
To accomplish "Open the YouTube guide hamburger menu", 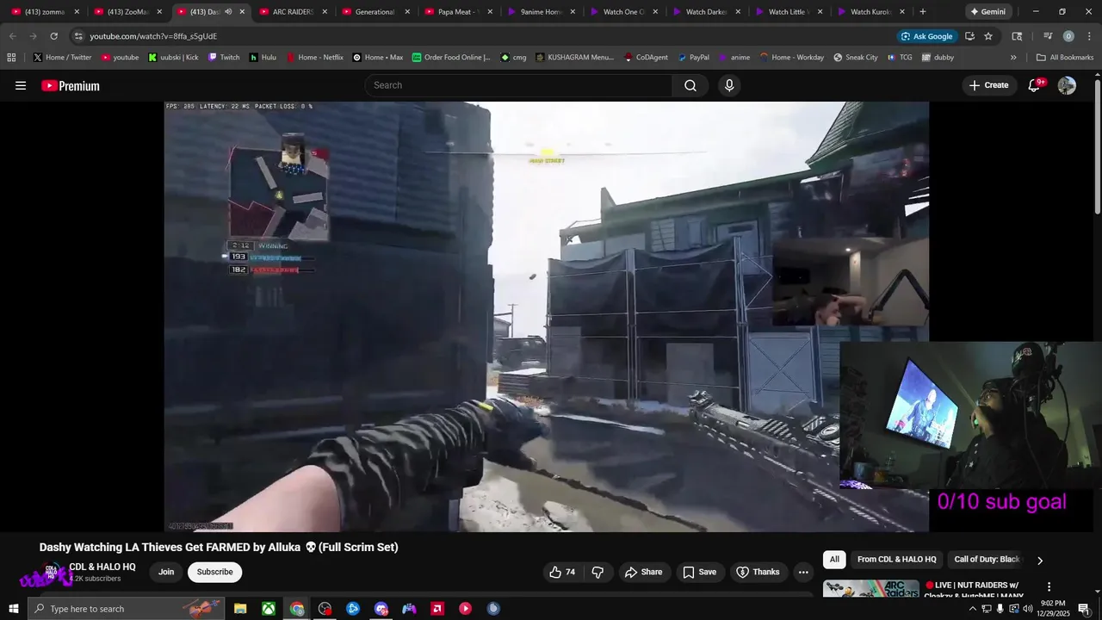I will pos(21,85).
